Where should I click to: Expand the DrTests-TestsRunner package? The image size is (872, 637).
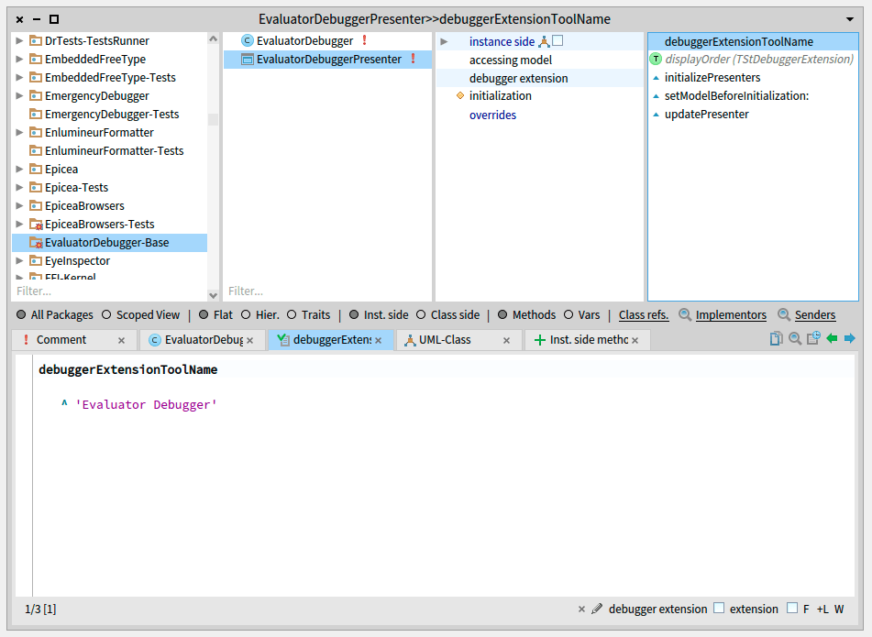point(20,41)
